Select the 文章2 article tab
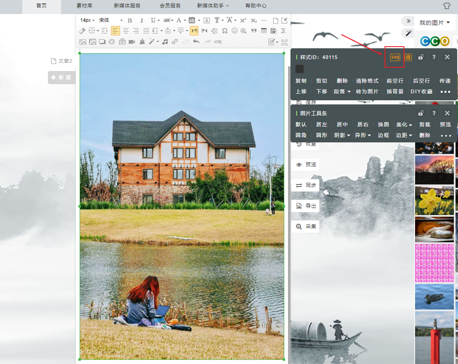458x364 pixels. point(61,61)
